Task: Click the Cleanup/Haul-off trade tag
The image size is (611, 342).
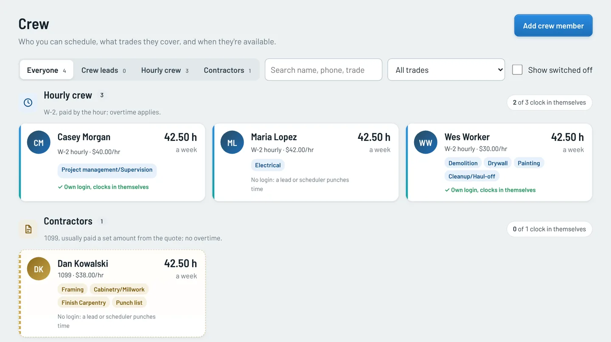Action: (x=472, y=176)
